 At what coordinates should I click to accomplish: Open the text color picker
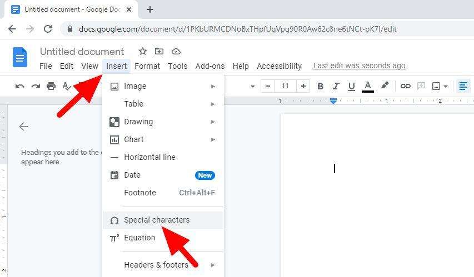368,87
